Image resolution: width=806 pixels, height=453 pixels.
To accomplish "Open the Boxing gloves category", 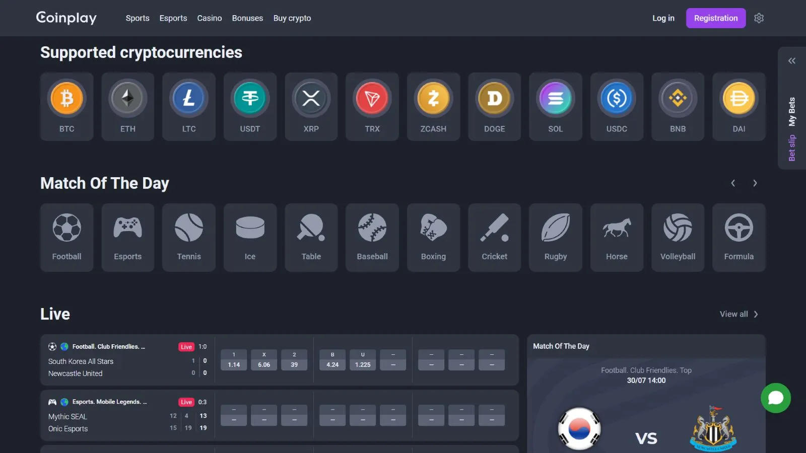I will tap(433, 238).
